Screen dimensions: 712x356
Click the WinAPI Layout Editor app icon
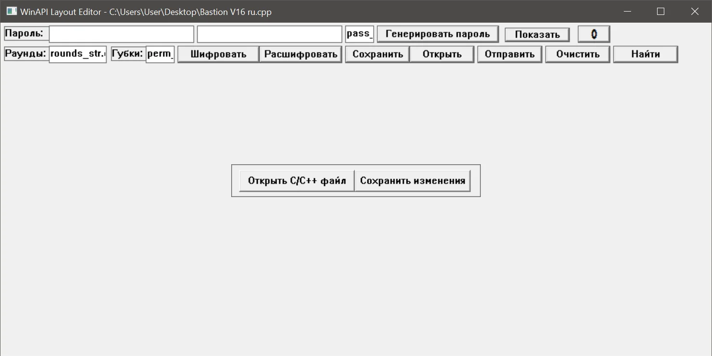tap(12, 11)
